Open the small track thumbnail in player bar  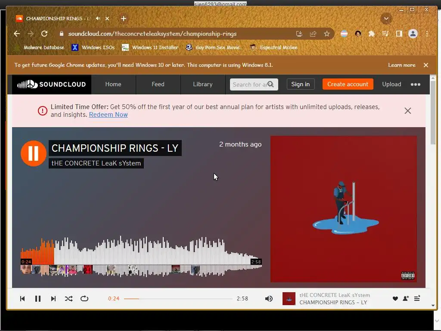click(x=289, y=299)
